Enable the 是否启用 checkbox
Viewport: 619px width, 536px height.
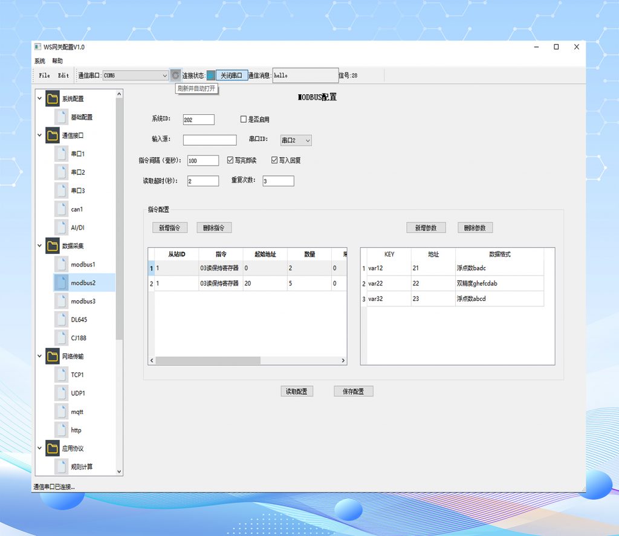pyautogui.click(x=244, y=120)
